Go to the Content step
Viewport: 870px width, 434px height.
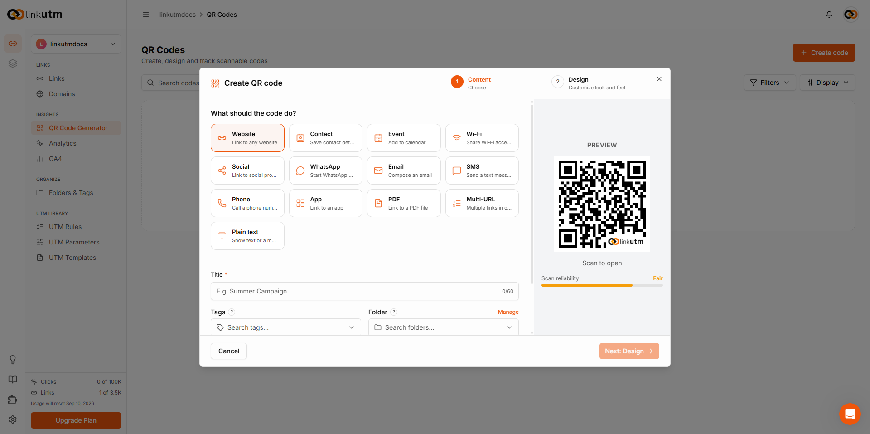471,83
